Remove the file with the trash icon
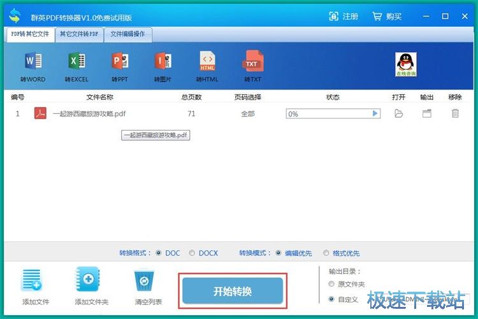The height and width of the screenshot is (319, 478). 455,113
